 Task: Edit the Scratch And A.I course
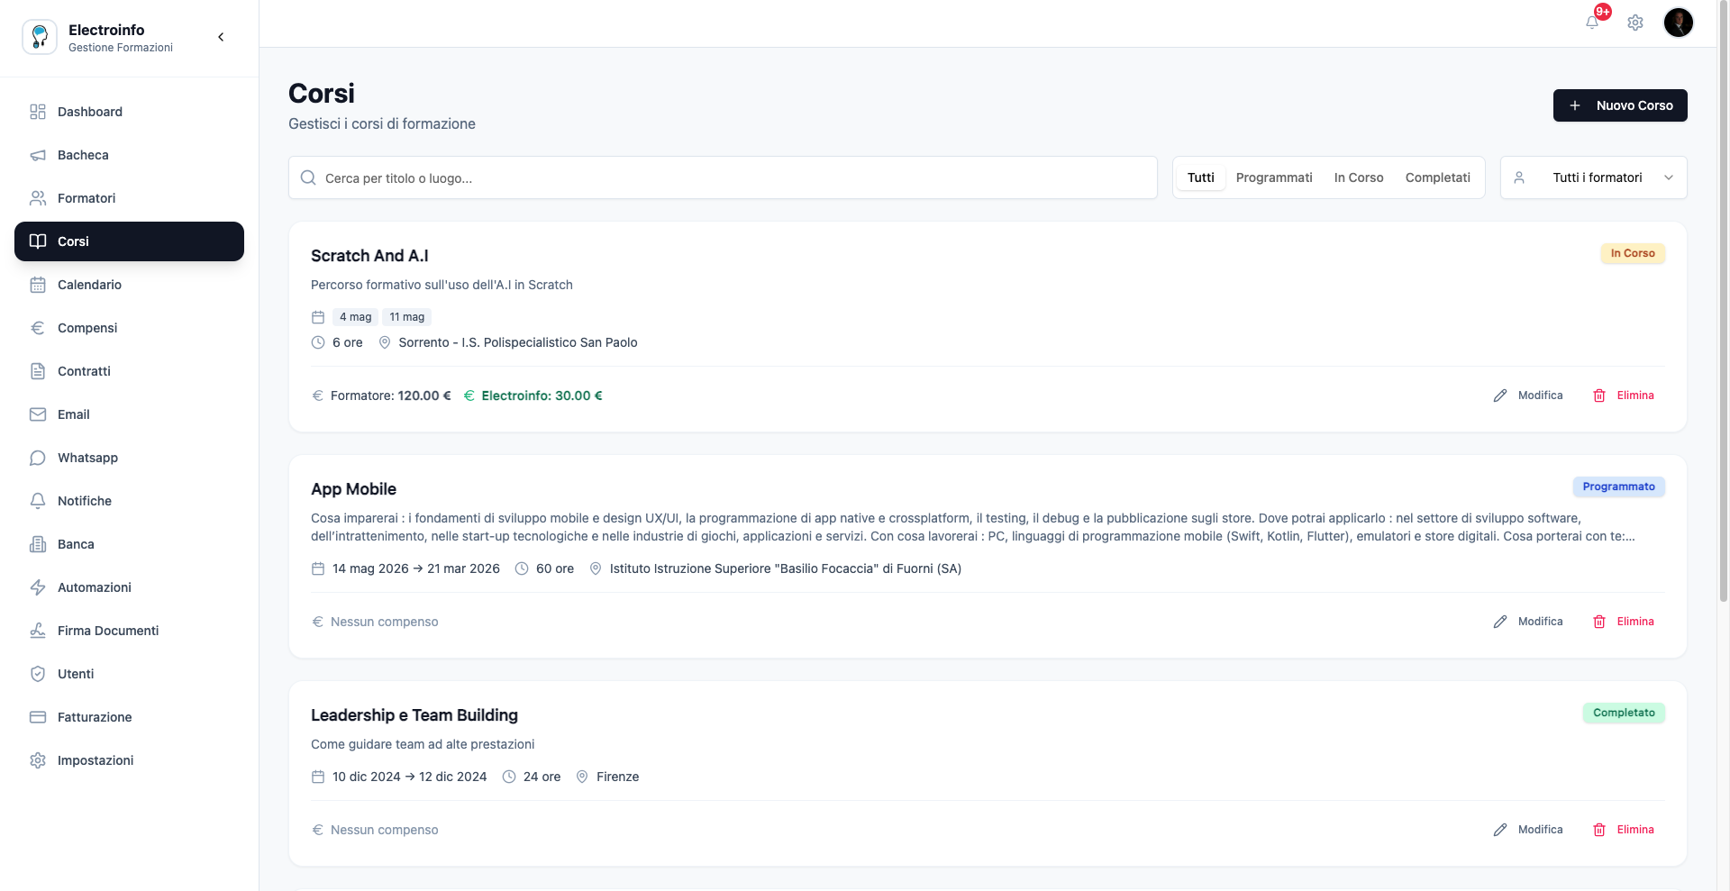pos(1528,395)
